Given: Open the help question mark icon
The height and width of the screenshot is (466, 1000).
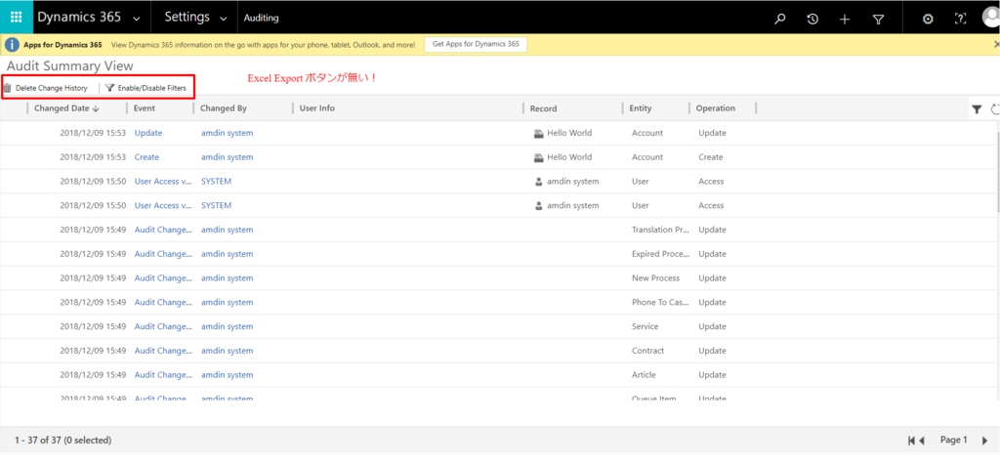Looking at the screenshot, I should point(961,19).
